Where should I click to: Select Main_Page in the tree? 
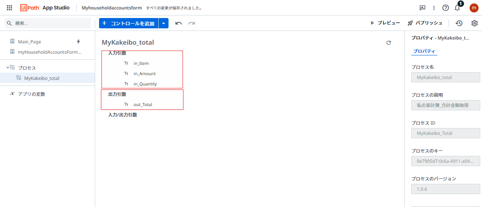tap(30, 42)
